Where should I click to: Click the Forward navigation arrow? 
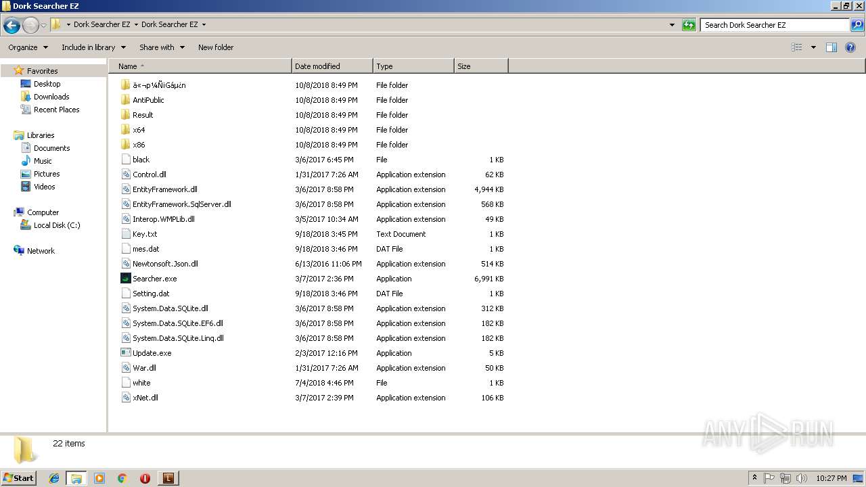tap(30, 26)
